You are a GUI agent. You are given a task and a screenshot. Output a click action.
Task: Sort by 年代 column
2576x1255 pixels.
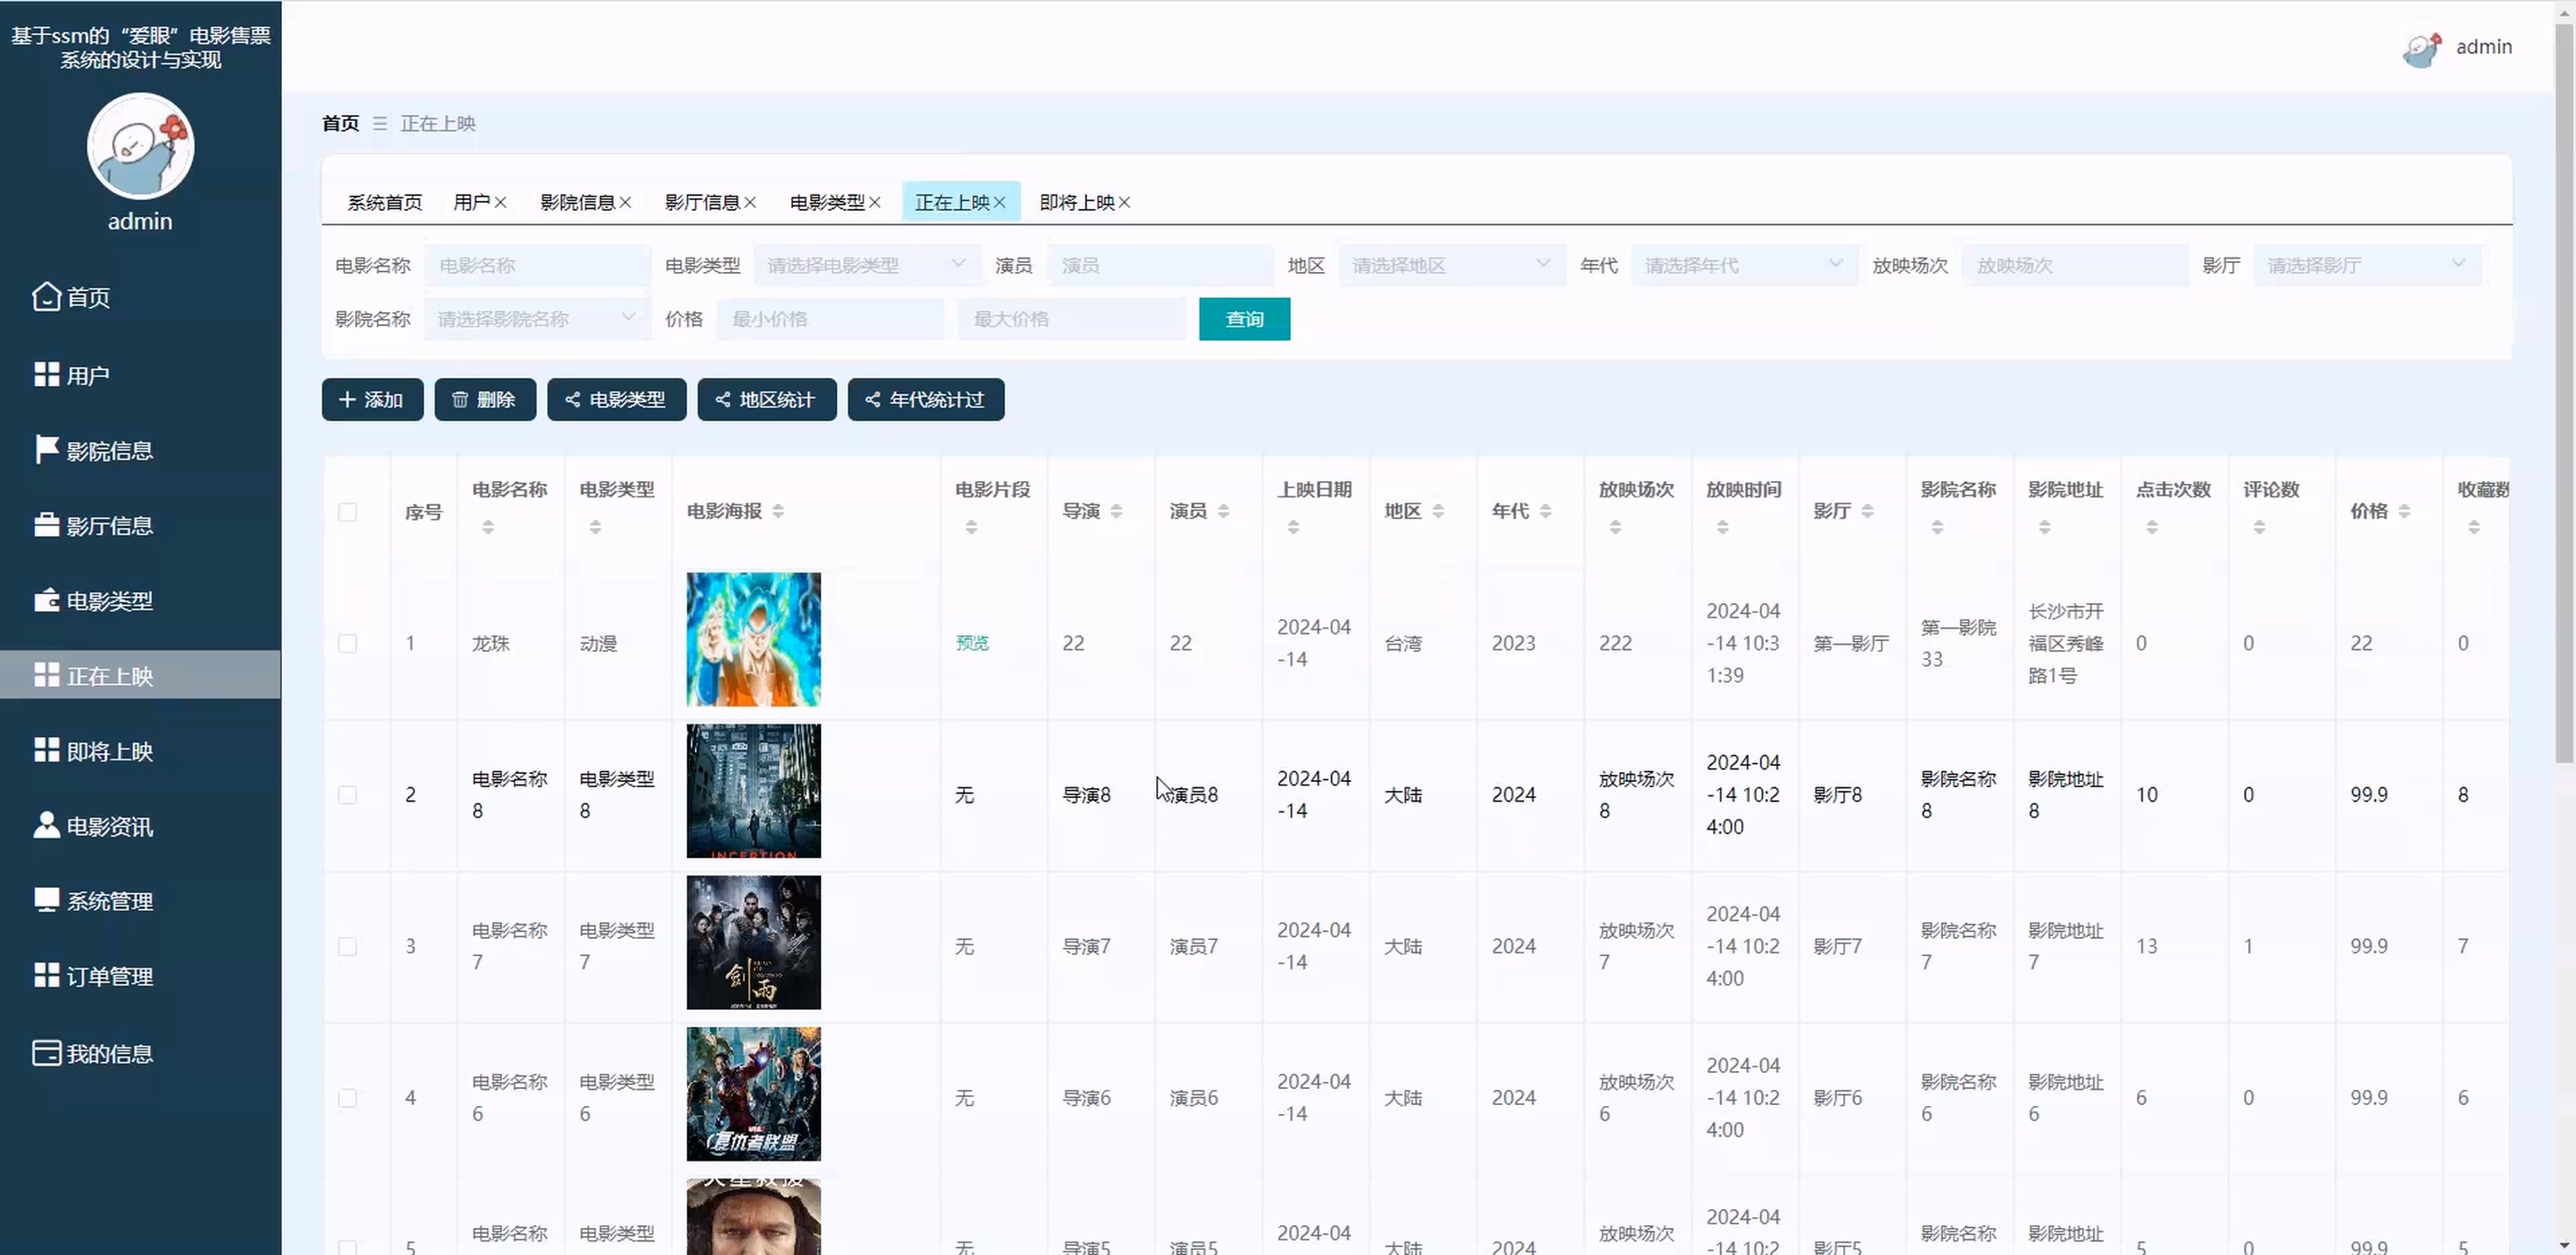[x=1545, y=511]
